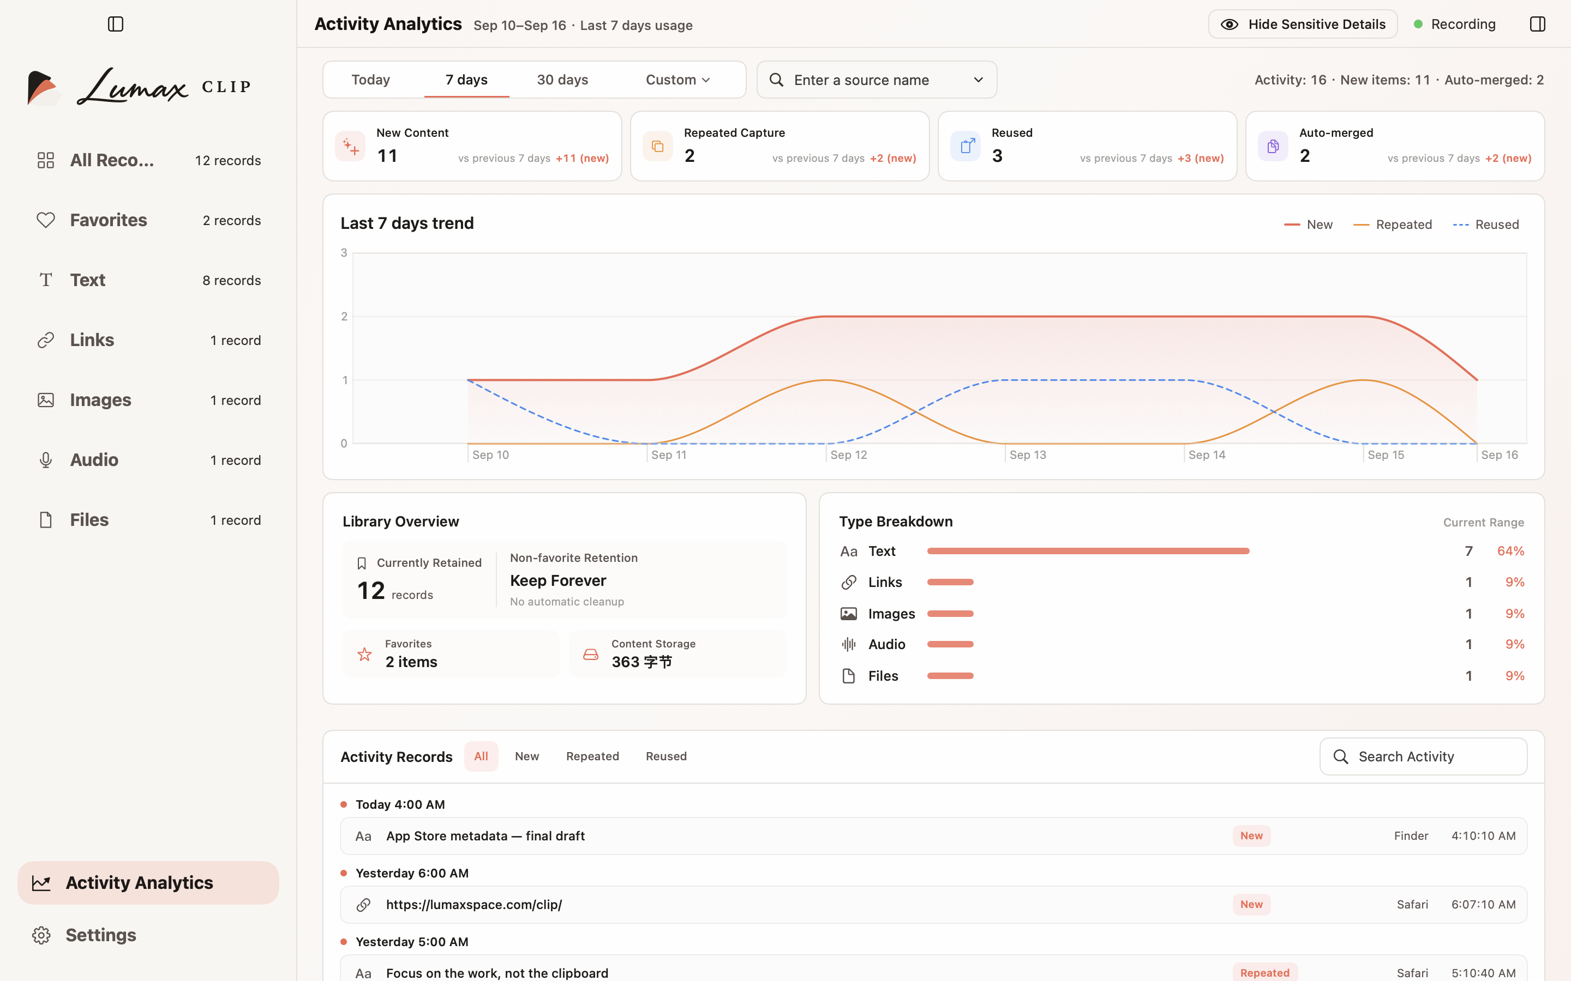Click the Search Activity field
This screenshot has height=981, width=1571.
[x=1423, y=756]
